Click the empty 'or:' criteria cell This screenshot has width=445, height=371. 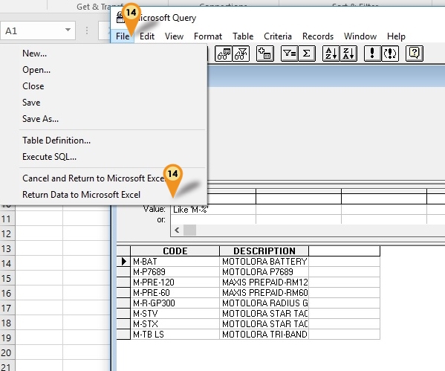213,219
